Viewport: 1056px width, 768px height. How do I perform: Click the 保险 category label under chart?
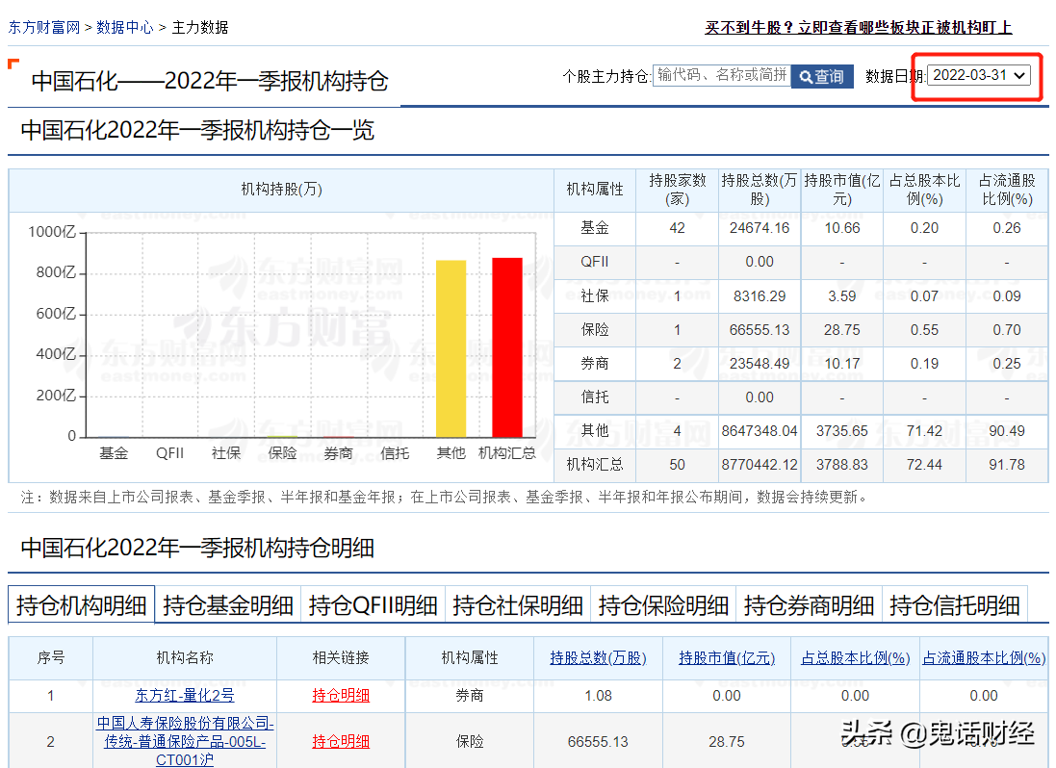pyautogui.click(x=282, y=453)
